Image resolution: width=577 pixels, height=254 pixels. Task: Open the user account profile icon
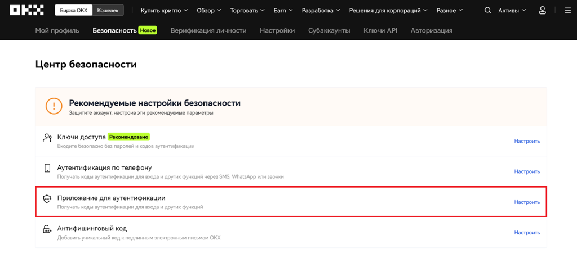(542, 10)
